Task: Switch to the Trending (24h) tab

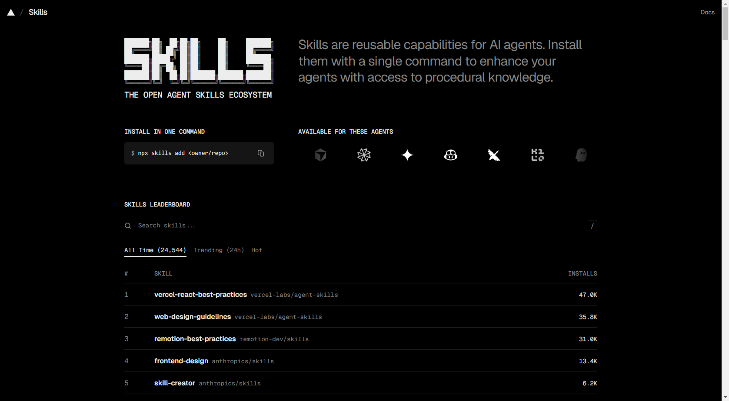Action: pyautogui.click(x=219, y=250)
